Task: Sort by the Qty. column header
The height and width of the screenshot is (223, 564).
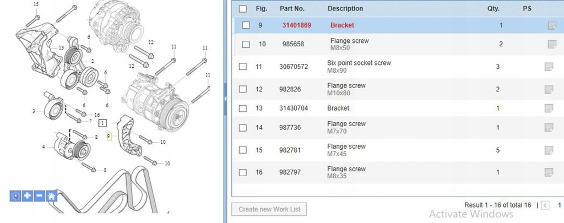Action: tap(493, 9)
